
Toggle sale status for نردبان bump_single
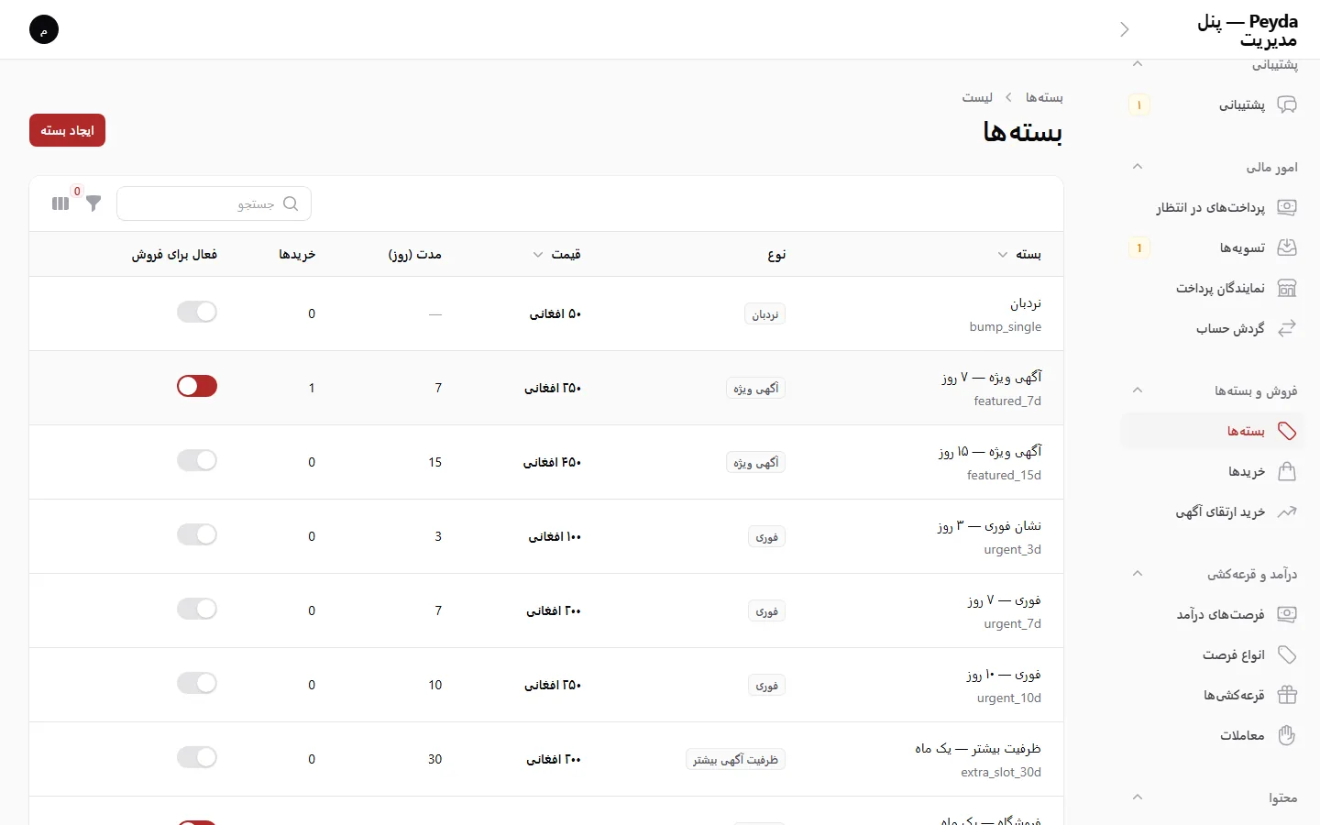coord(197,312)
